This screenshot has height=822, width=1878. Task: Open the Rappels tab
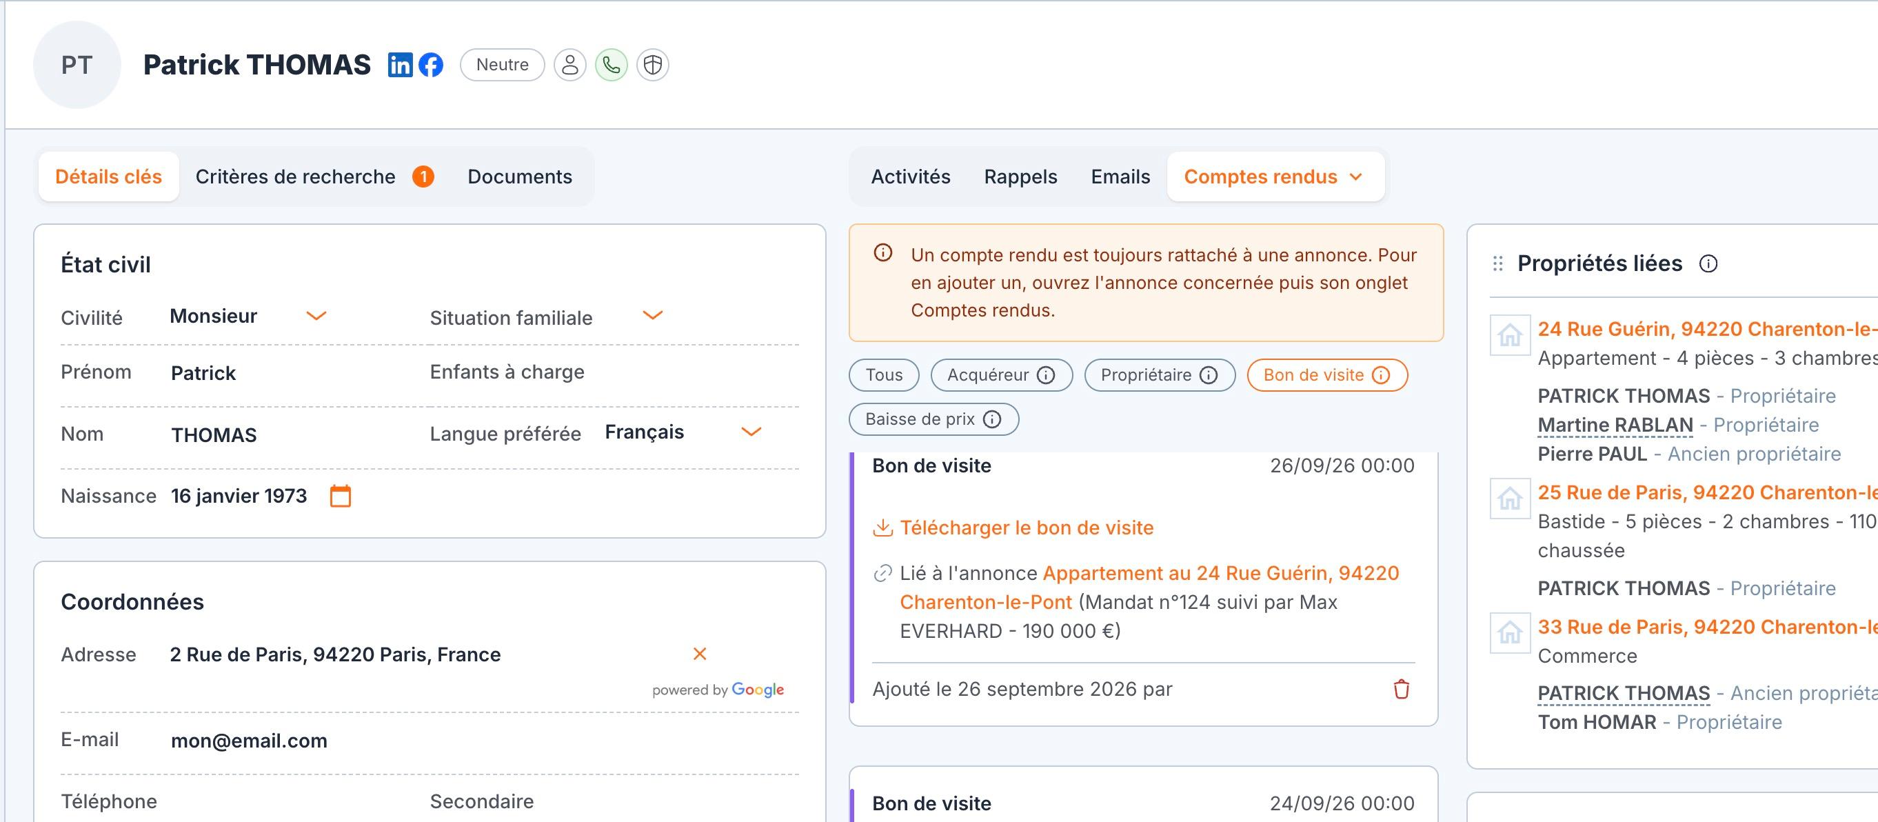tap(1020, 177)
